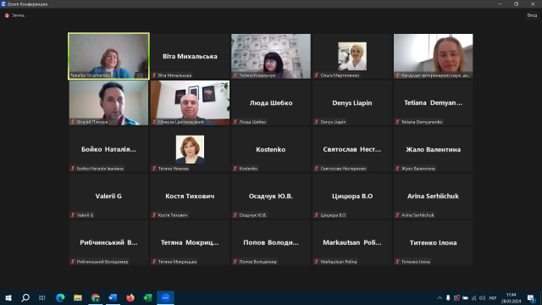The image size is (542, 305).
Task: Select Natalia Grushanska's highlighted video tile
Action: pyautogui.click(x=109, y=56)
